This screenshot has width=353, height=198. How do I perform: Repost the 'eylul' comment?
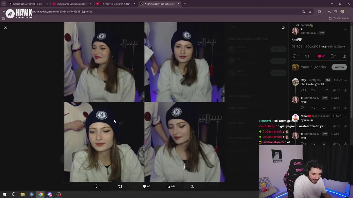coord(313,108)
